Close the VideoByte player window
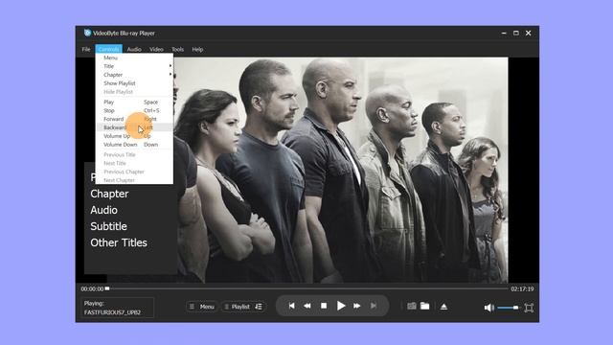The height and width of the screenshot is (345, 613). click(x=528, y=34)
